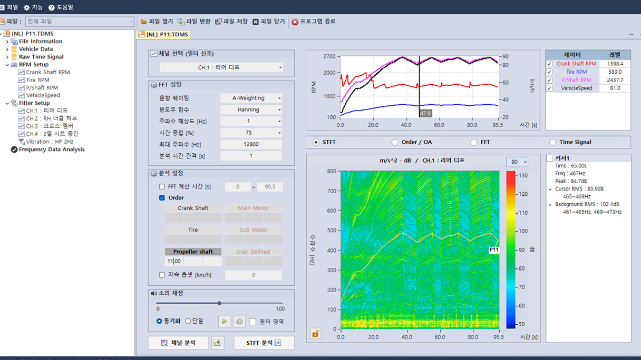Click the 채널 분석 button
The width and height of the screenshot is (641, 360).
point(178,343)
